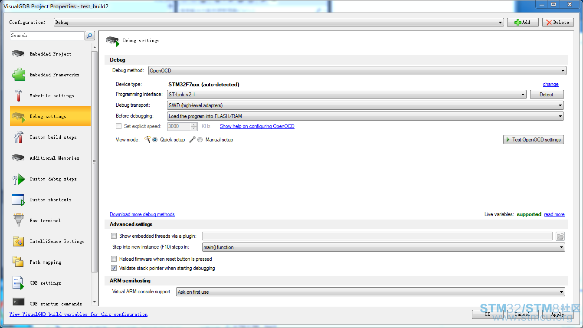This screenshot has width=583, height=328.
Task: Click the Makefile settings hammer icon
Action: click(18, 95)
